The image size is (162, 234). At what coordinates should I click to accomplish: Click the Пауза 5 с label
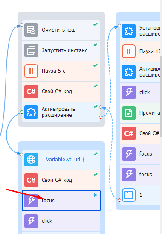click(x=53, y=71)
